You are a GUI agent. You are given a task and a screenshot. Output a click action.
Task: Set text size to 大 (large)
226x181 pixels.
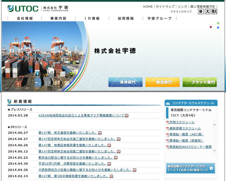click(x=207, y=12)
